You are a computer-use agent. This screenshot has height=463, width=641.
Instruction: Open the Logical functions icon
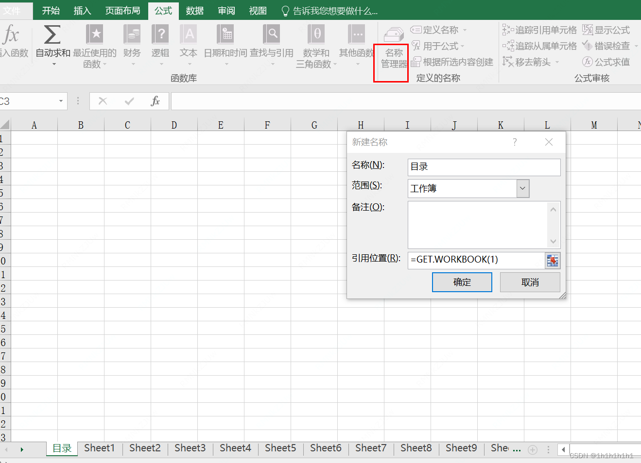pos(160,34)
